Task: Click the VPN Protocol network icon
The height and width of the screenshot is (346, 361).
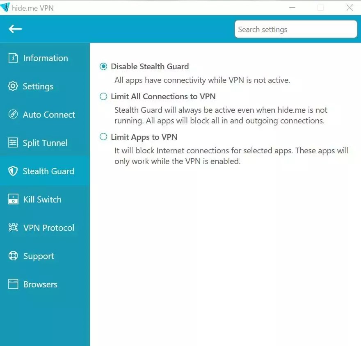Action: click(13, 228)
